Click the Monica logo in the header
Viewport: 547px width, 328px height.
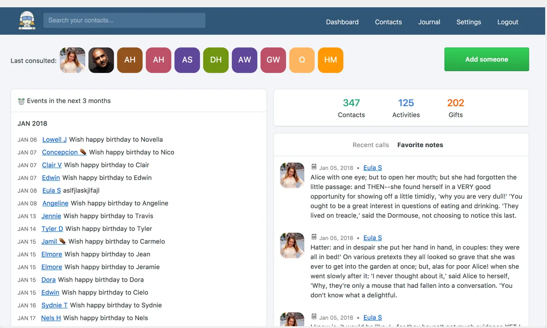[x=27, y=20]
